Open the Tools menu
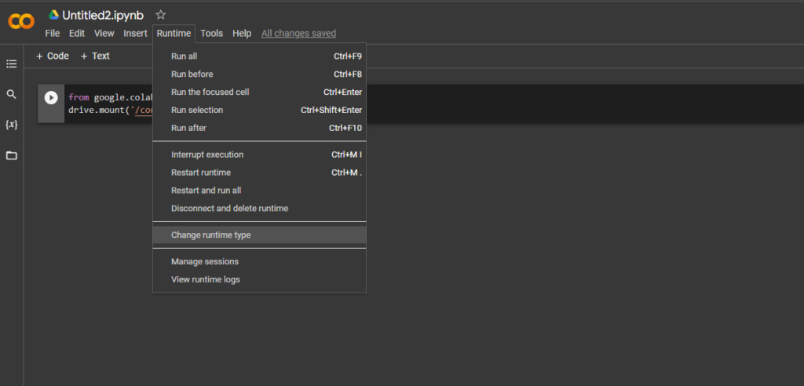Viewport: 804px width, 386px height. 211,33
